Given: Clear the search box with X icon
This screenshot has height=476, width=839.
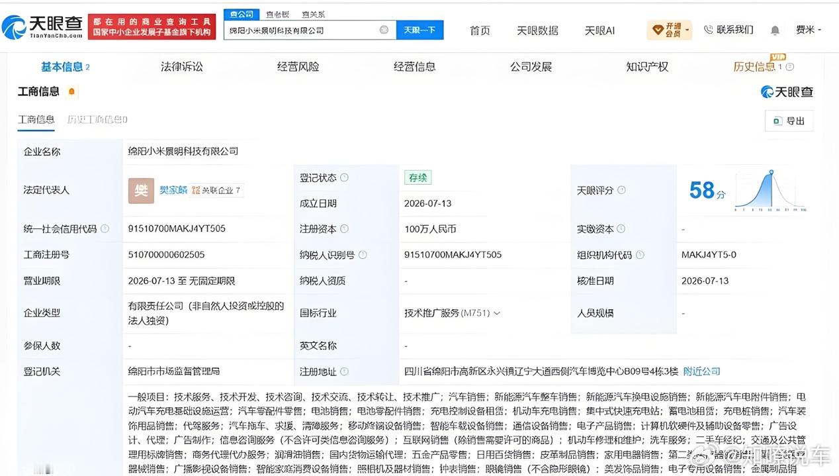Looking at the screenshot, I should point(384,30).
